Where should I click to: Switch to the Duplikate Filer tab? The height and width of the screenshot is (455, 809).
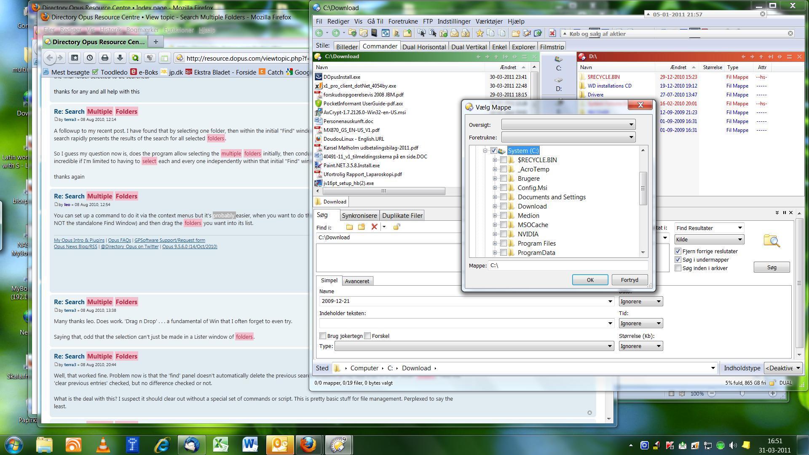pos(402,216)
